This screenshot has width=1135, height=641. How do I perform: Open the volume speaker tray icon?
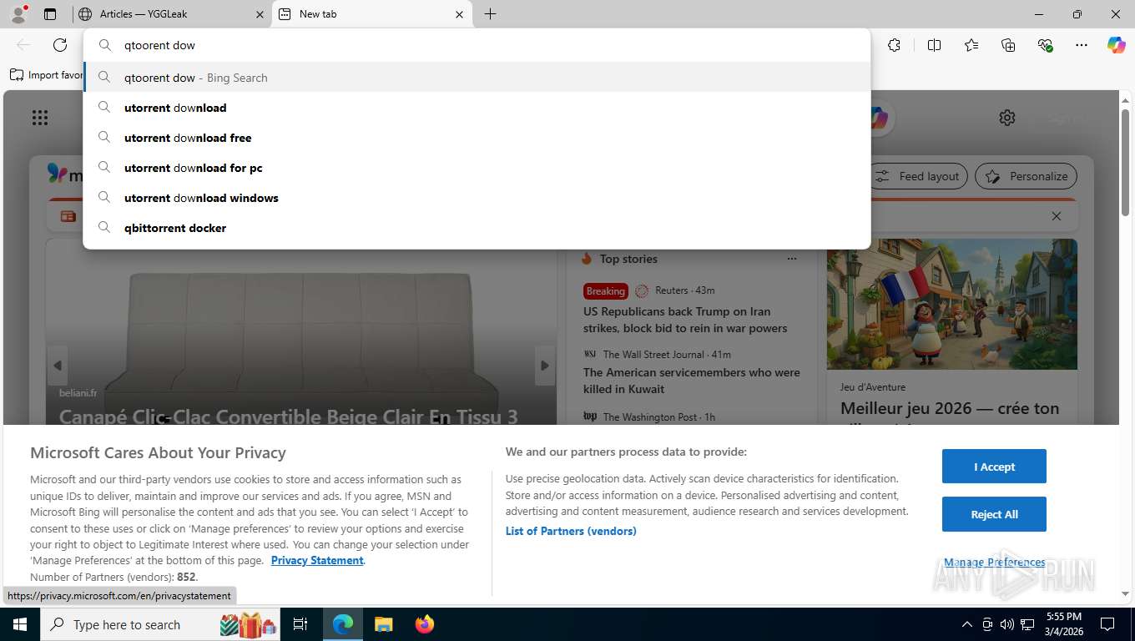click(x=1007, y=624)
